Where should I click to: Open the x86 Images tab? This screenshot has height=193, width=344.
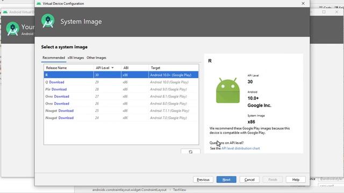[76, 58]
